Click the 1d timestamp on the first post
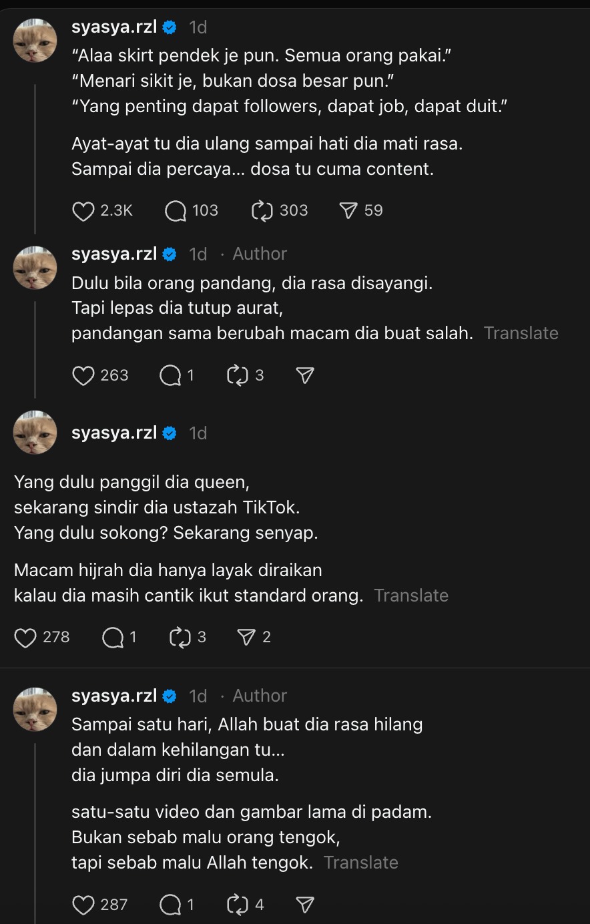Image resolution: width=590 pixels, height=924 pixels. coord(198,27)
